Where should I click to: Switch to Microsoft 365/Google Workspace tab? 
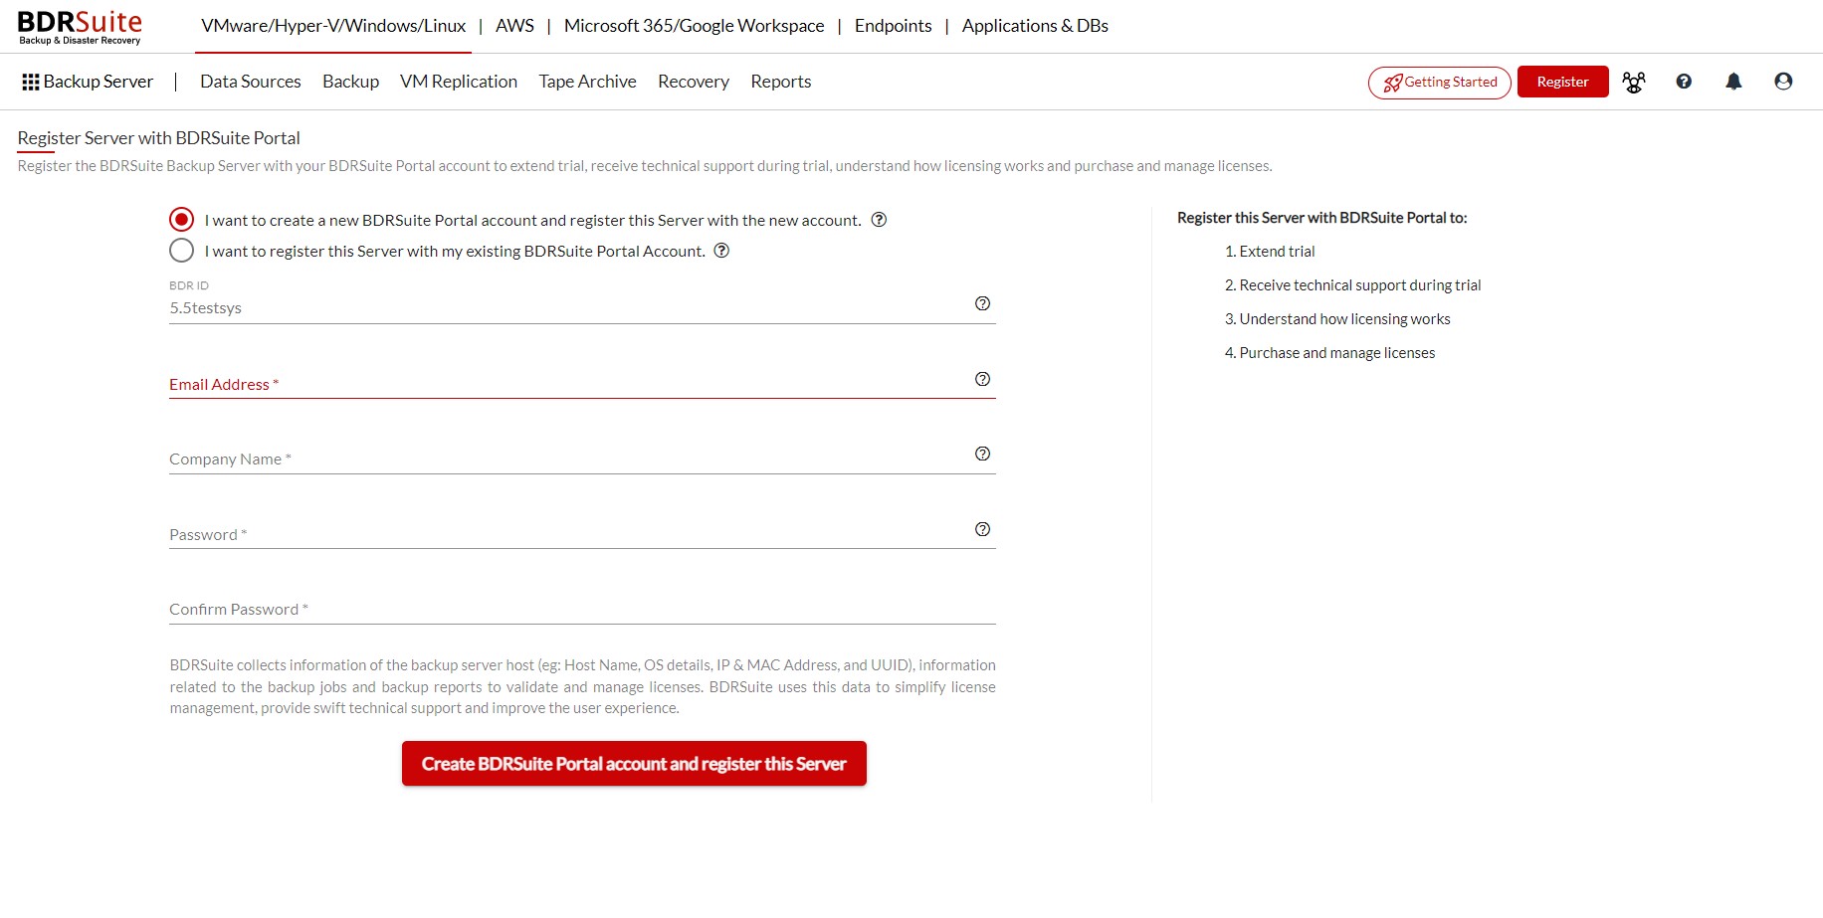pos(694,26)
